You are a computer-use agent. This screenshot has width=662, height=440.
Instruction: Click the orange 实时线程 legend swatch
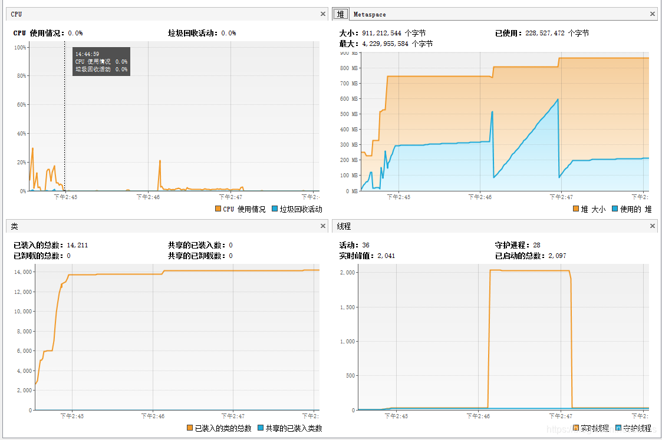coord(576,428)
